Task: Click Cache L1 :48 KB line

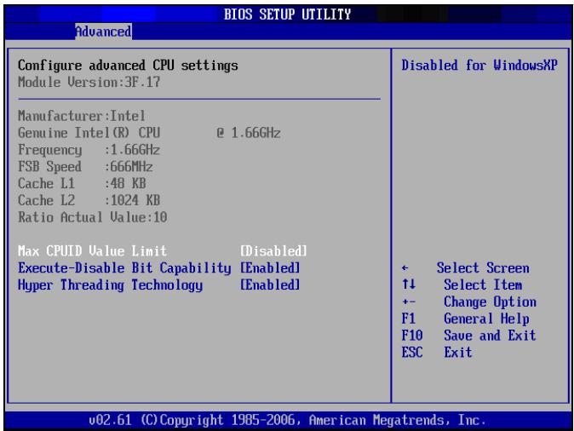Action: coord(82,183)
